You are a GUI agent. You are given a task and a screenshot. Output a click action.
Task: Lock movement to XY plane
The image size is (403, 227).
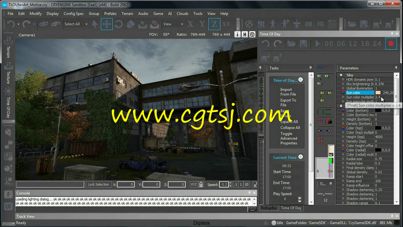point(226,24)
